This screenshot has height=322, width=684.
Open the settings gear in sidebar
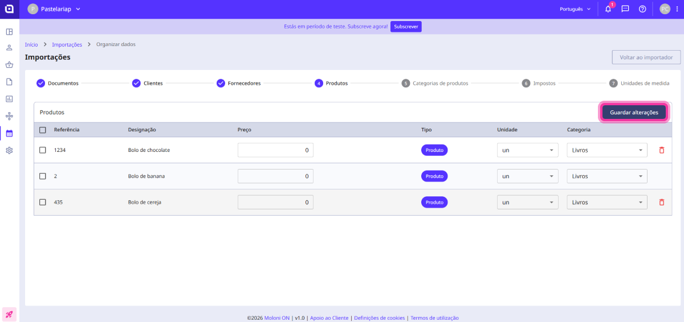[x=9, y=151]
